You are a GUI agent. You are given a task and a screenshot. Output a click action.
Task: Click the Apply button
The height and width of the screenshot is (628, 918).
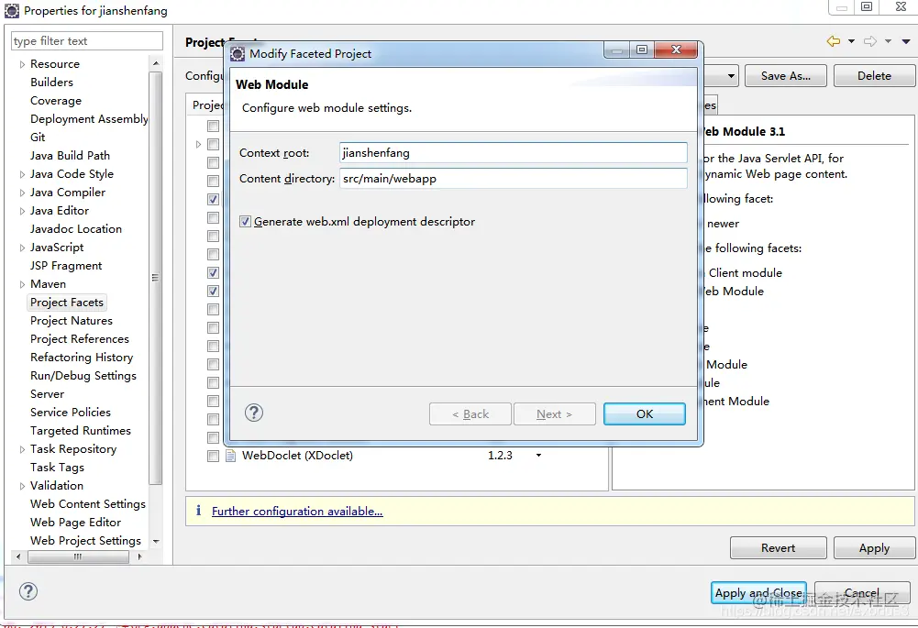[874, 548]
